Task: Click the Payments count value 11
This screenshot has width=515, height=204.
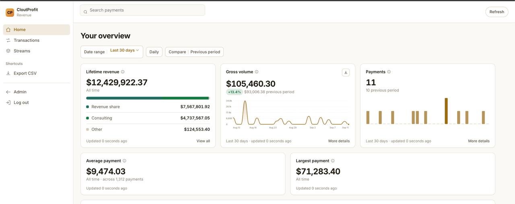Action: [x=371, y=82]
